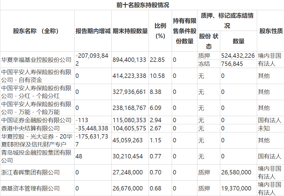Click the percentage 2.67
This screenshot has width=284, height=196.
click(x=155, y=128)
